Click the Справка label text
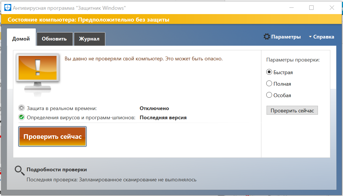This screenshot has width=343, height=196. click(x=324, y=37)
